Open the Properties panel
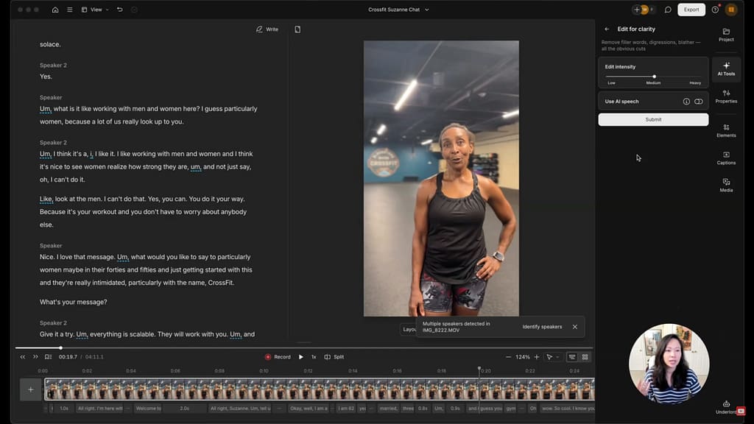 point(726,96)
